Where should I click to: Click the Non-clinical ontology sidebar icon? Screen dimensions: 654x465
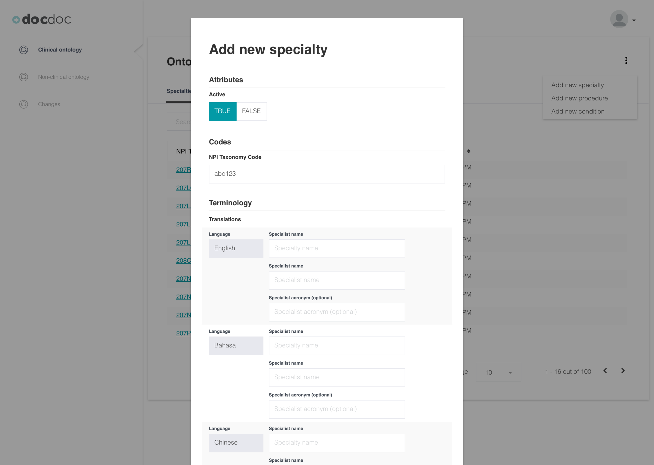point(24,77)
